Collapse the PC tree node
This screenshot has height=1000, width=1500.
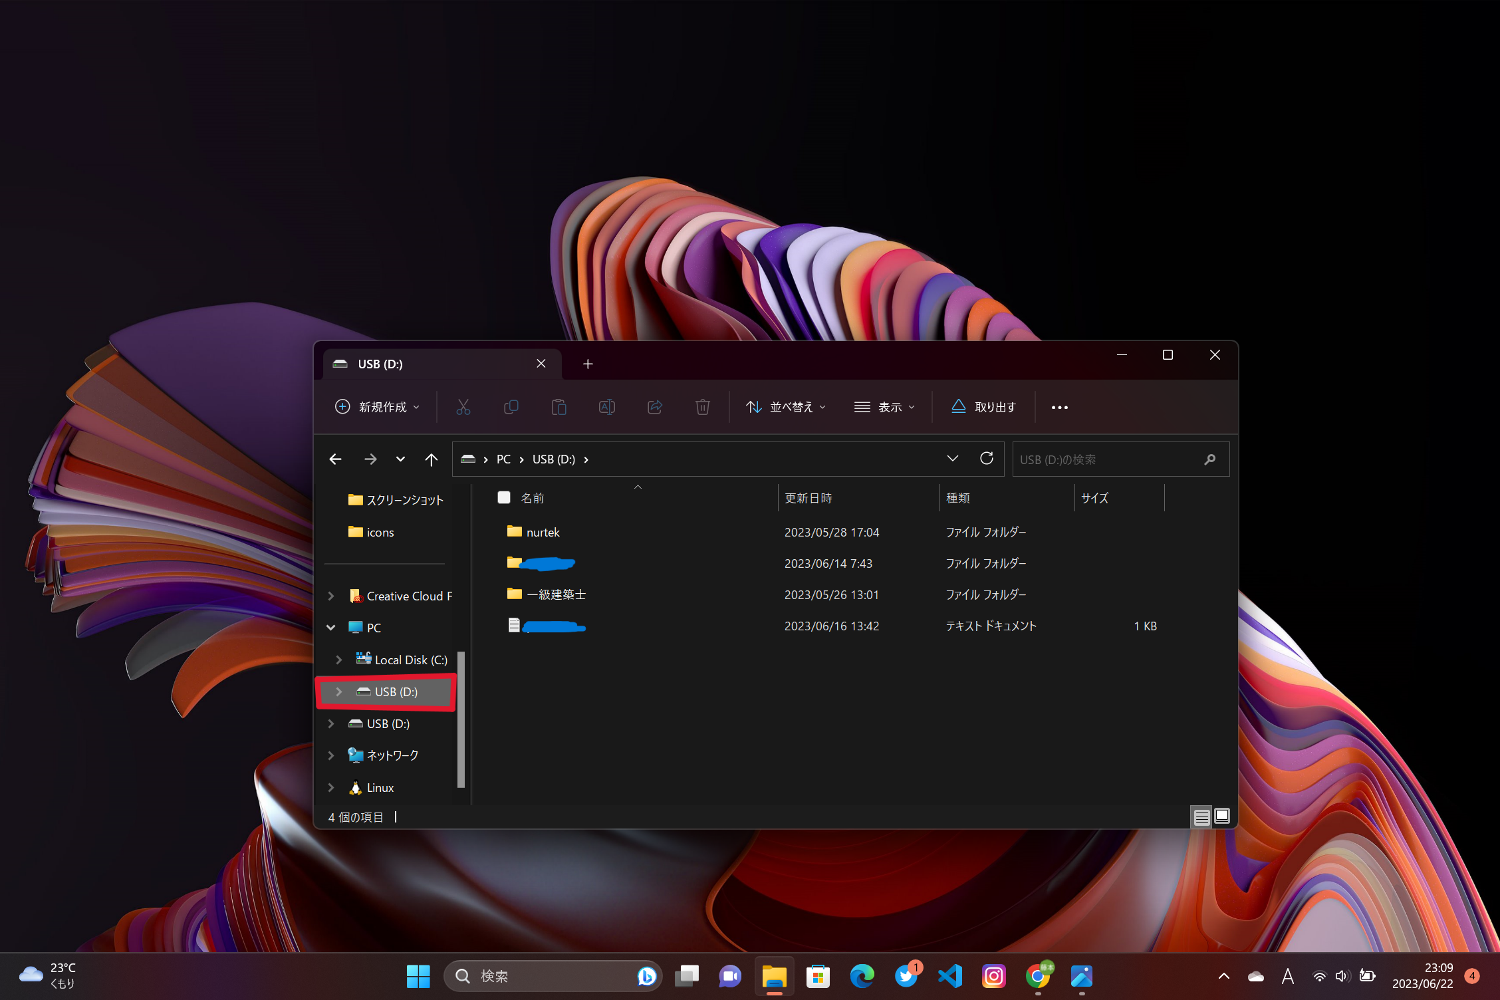click(331, 627)
